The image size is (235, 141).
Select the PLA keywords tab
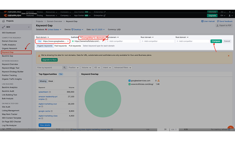75,46
